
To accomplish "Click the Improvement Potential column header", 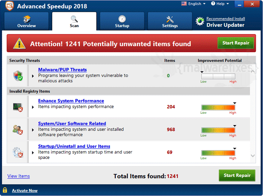I will click(x=220, y=60).
